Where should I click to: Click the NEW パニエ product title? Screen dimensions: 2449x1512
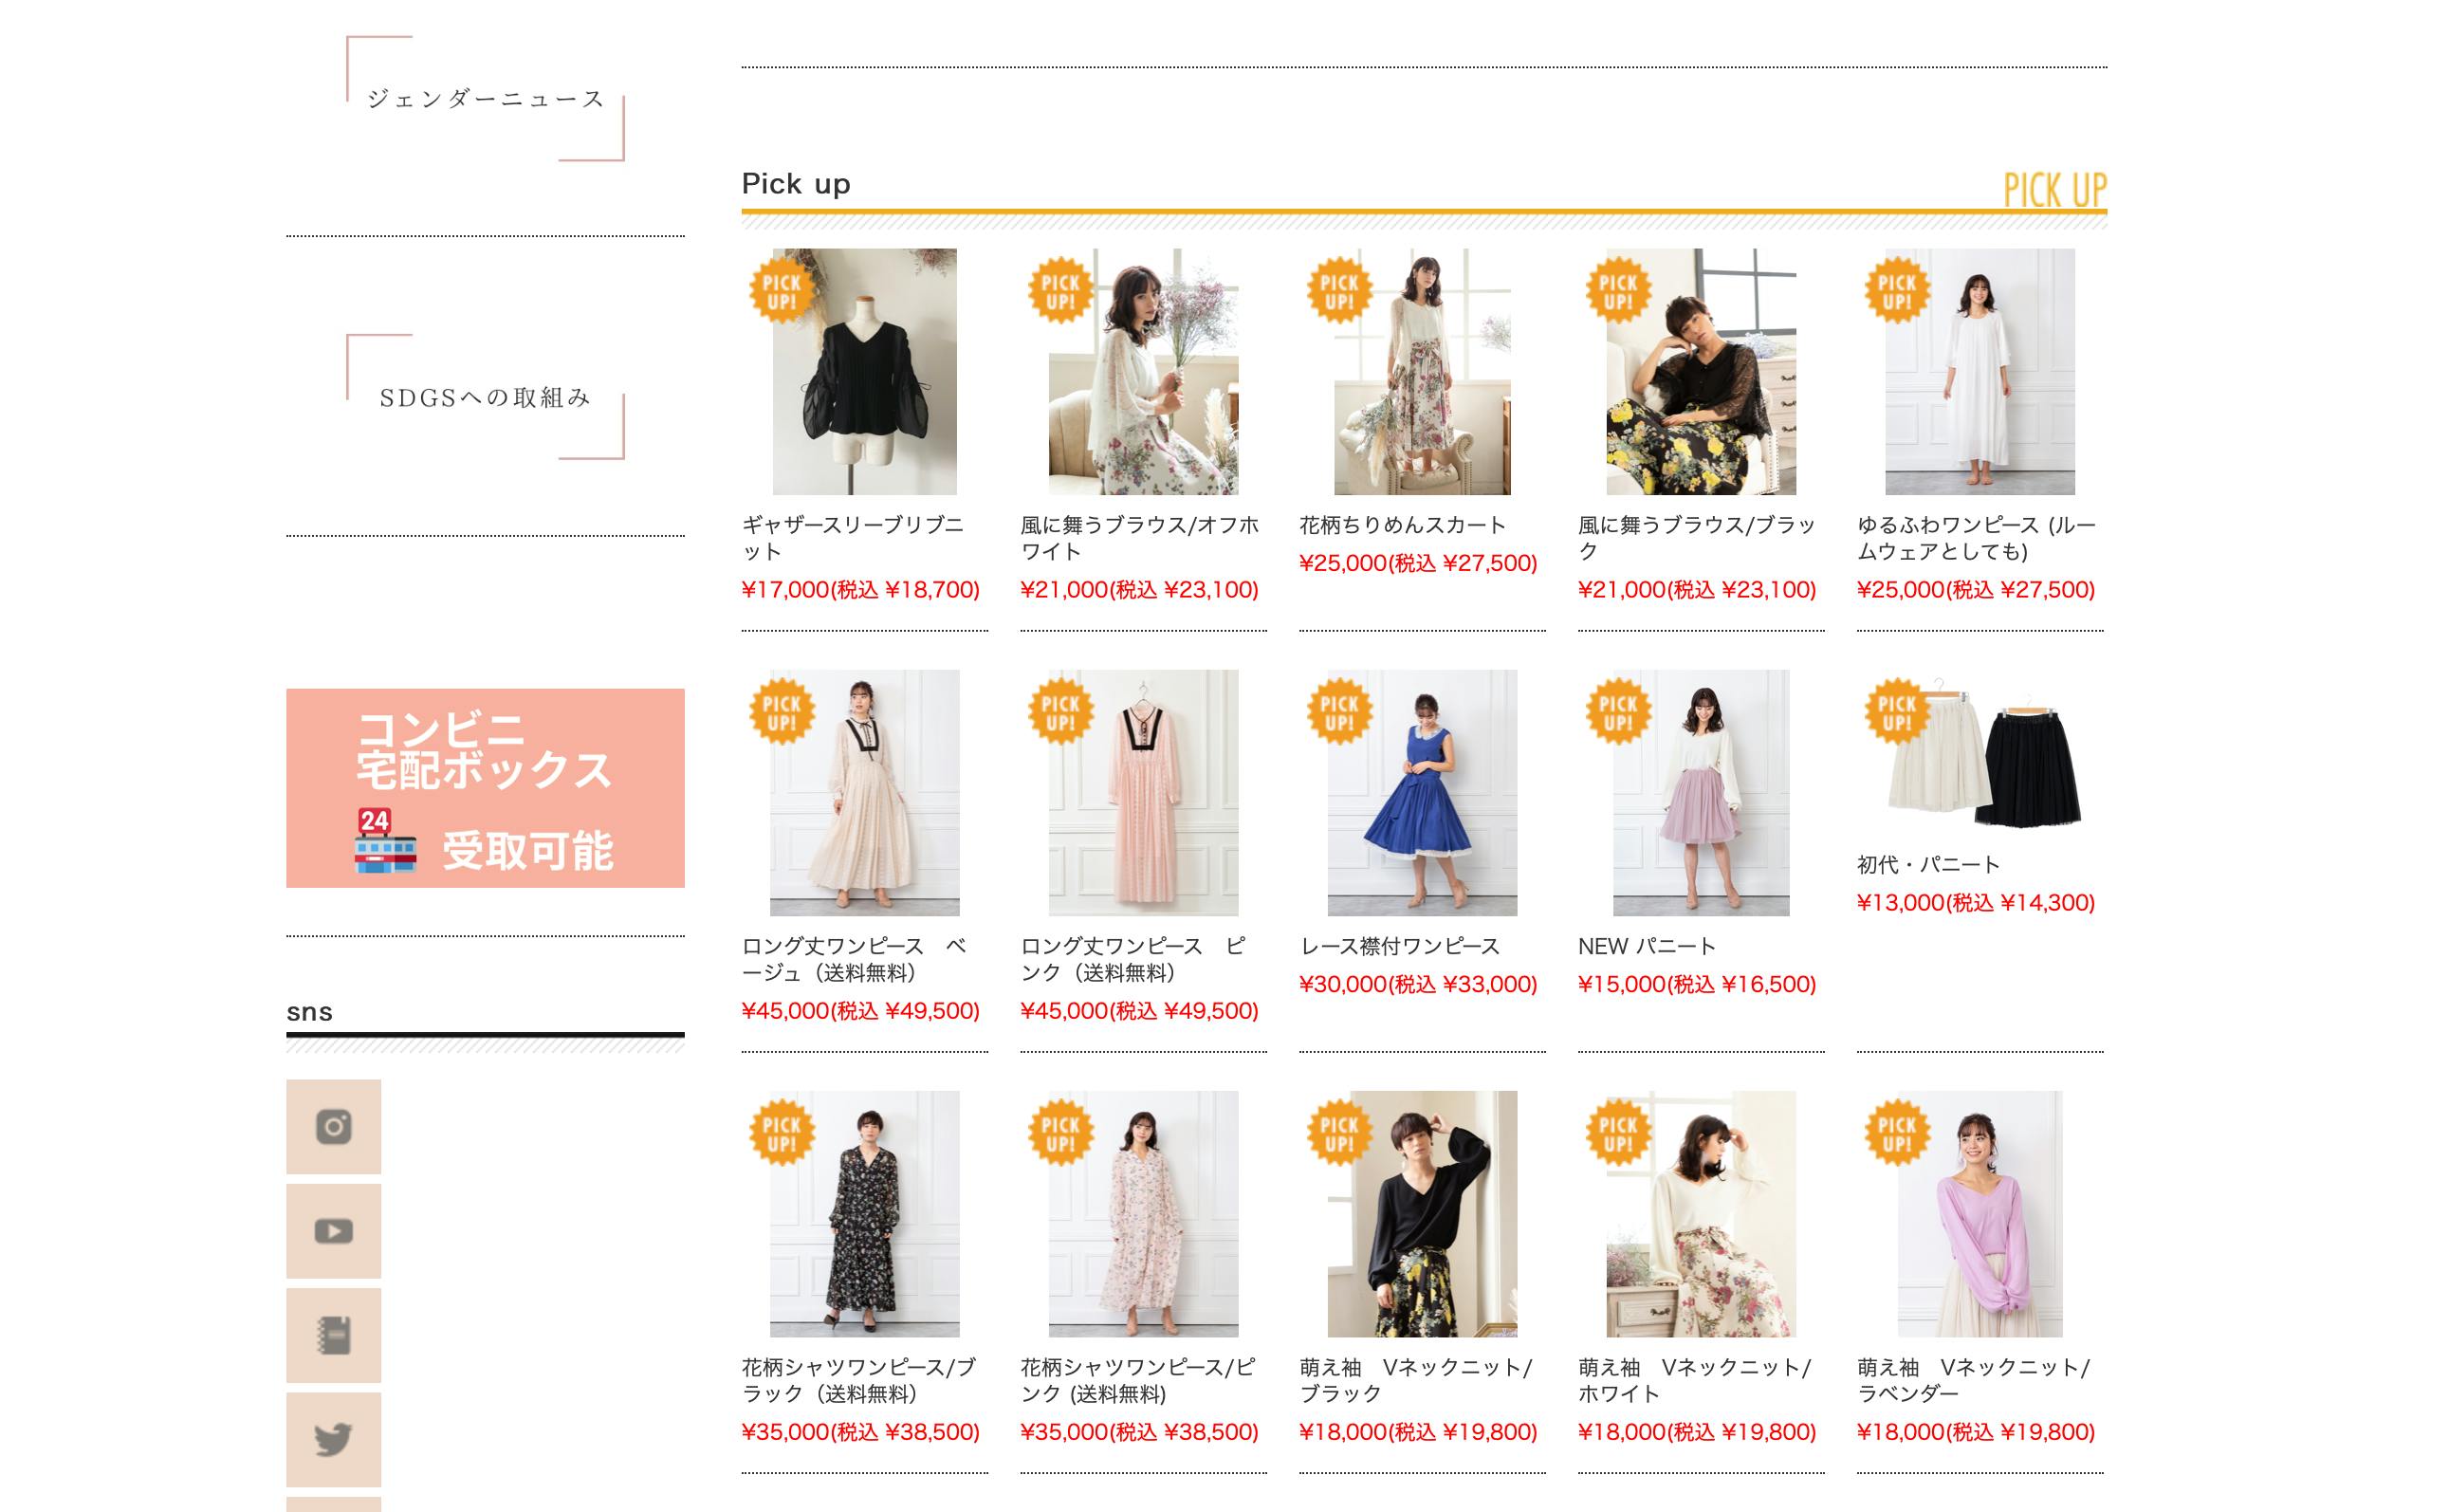click(1646, 946)
